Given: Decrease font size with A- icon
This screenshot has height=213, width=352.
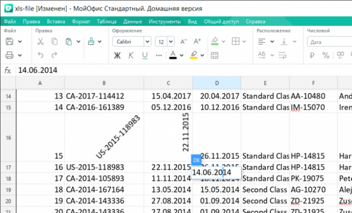Looking at the screenshot, I should tap(184, 42).
